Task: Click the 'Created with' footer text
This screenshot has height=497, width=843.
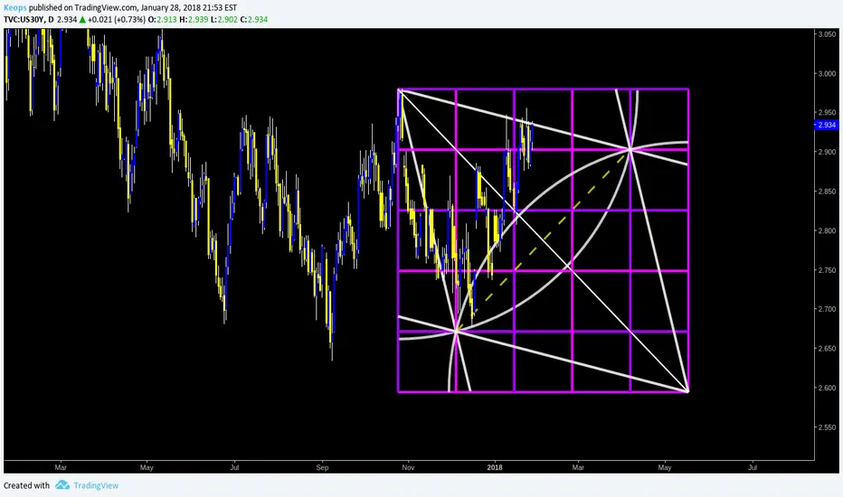Action: pyautogui.click(x=26, y=485)
